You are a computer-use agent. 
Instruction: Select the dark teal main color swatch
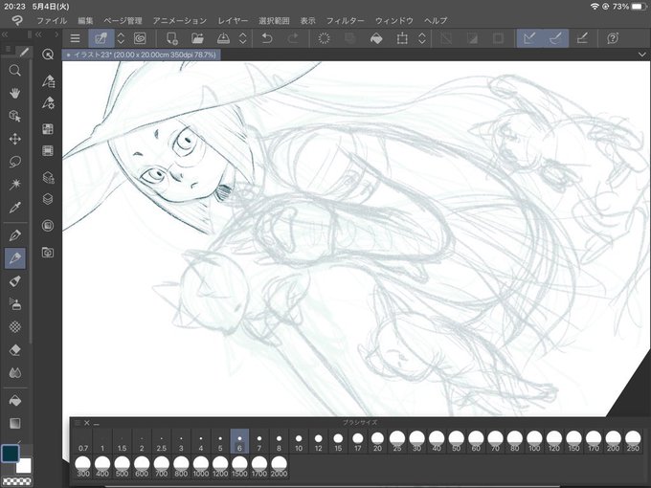click(11, 454)
